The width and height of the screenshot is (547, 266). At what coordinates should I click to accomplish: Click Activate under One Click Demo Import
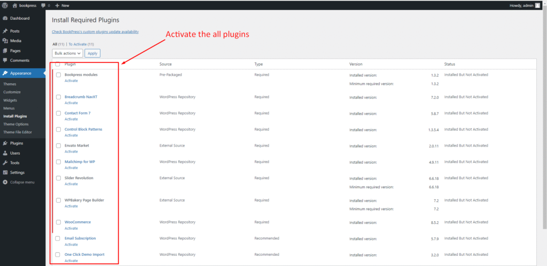[71, 261]
